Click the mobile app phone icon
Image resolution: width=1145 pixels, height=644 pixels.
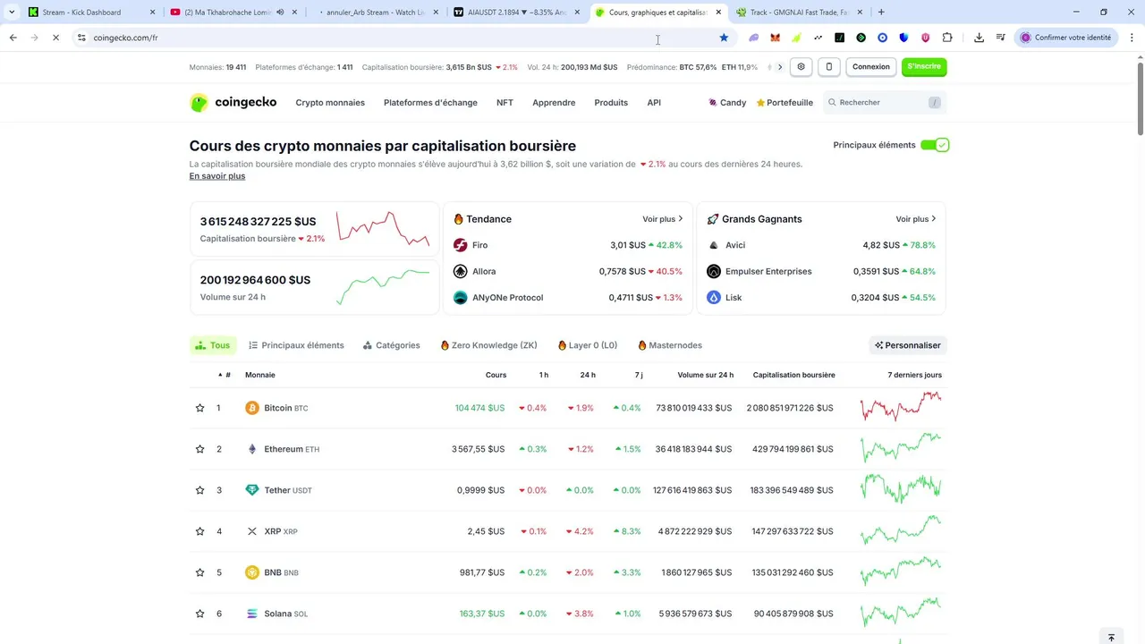829,67
